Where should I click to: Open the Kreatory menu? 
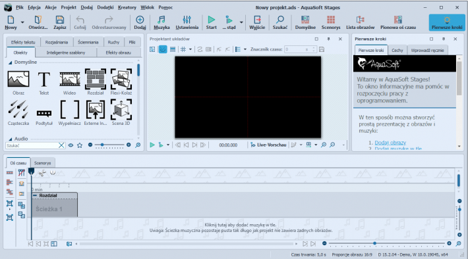click(x=127, y=7)
